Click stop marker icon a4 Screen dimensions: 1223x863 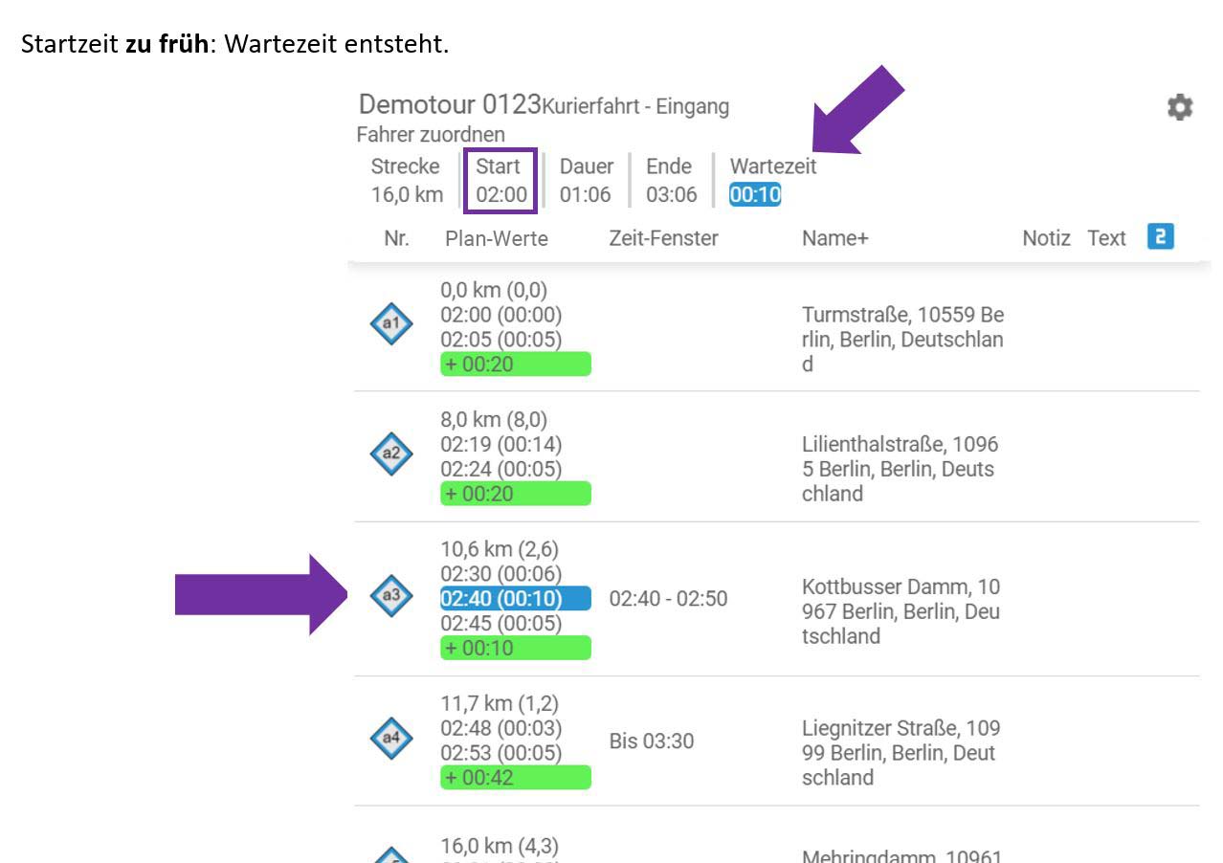[390, 739]
